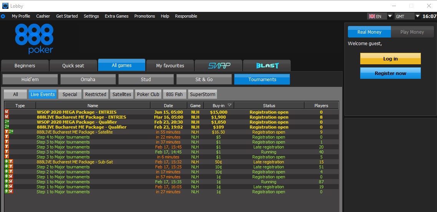Open the My favourites tab
Image resolution: width=437 pixels, height=212 pixels.
[x=170, y=65]
